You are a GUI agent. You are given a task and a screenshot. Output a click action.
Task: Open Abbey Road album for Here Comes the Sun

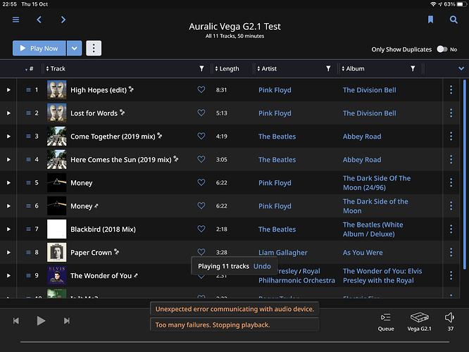pyautogui.click(x=362, y=160)
